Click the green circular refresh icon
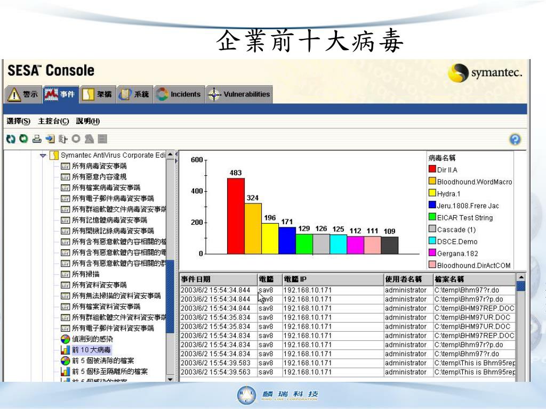 point(23,139)
